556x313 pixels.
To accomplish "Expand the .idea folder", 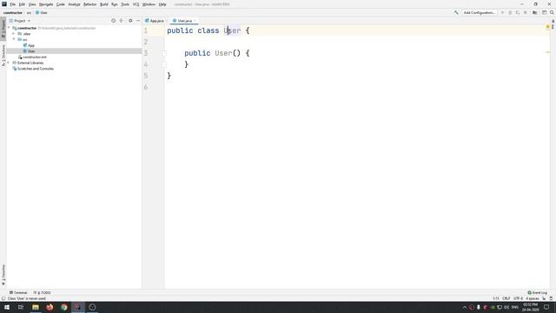I will (14, 34).
